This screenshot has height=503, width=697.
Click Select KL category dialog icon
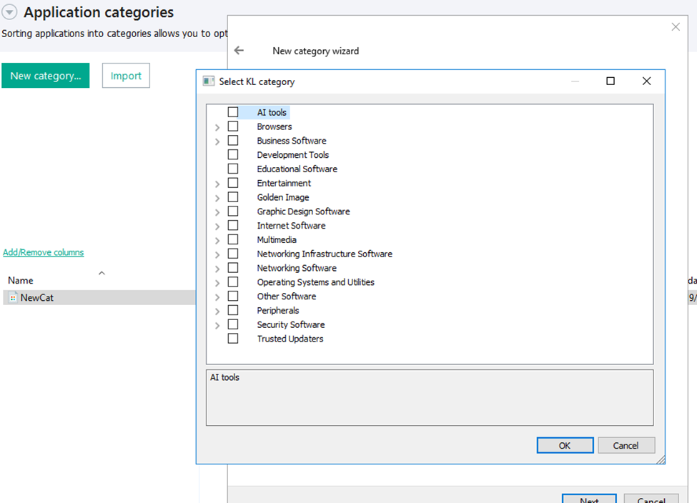click(209, 81)
